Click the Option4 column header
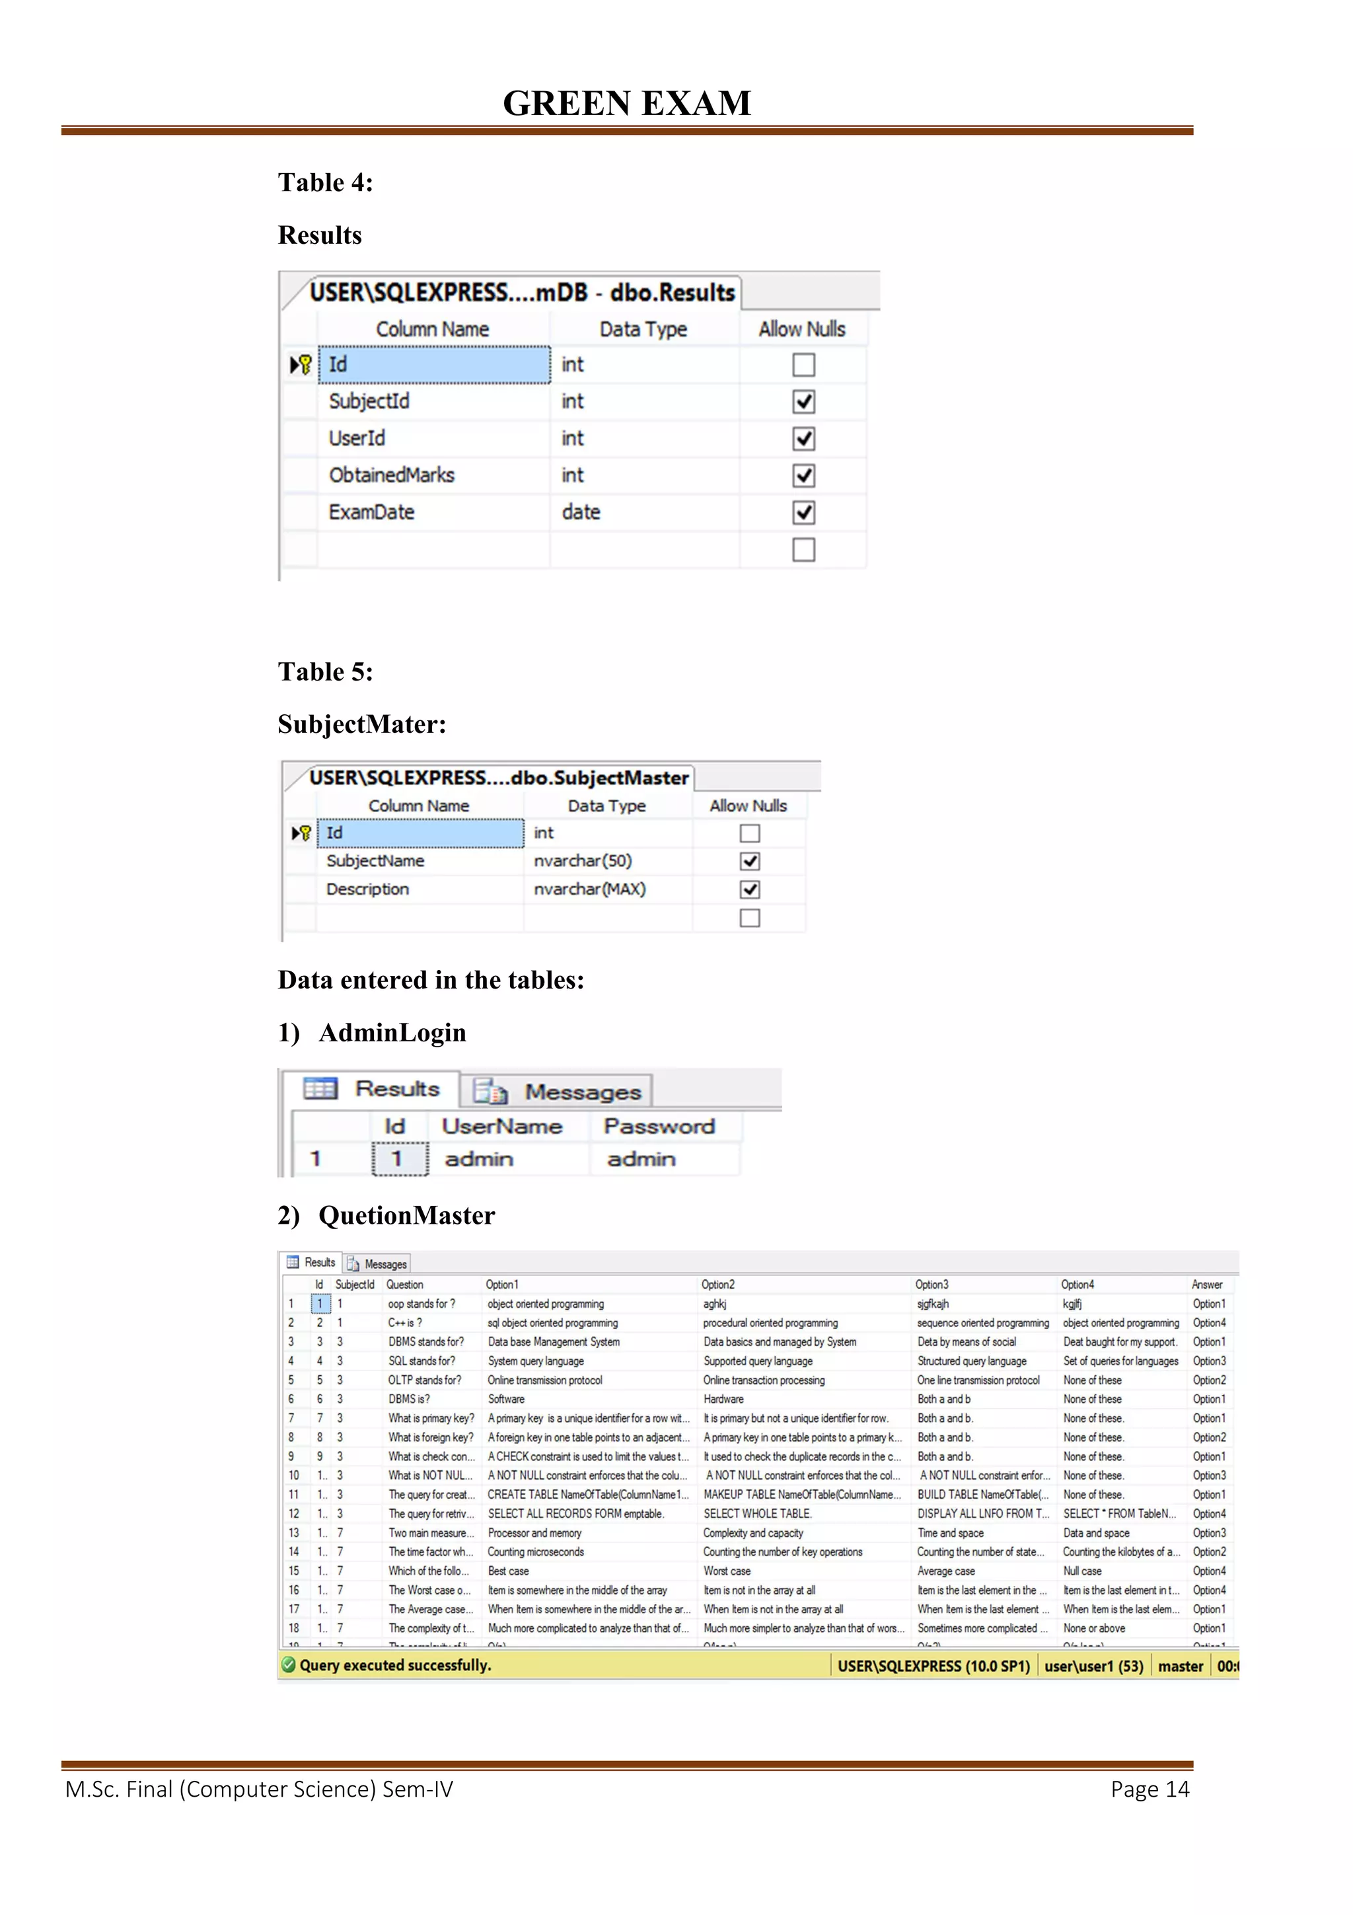1353x1915 pixels. pos(1123,1285)
